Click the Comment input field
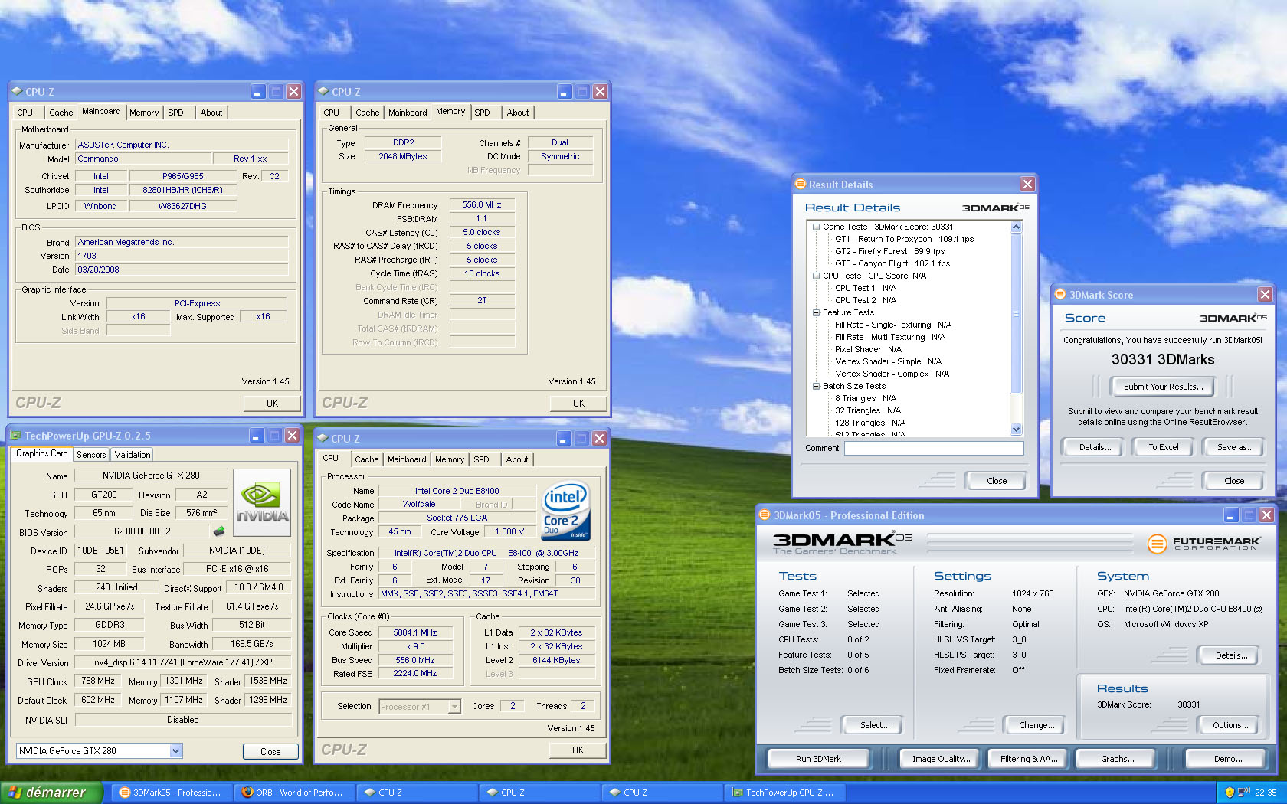This screenshot has width=1287, height=804. (934, 448)
